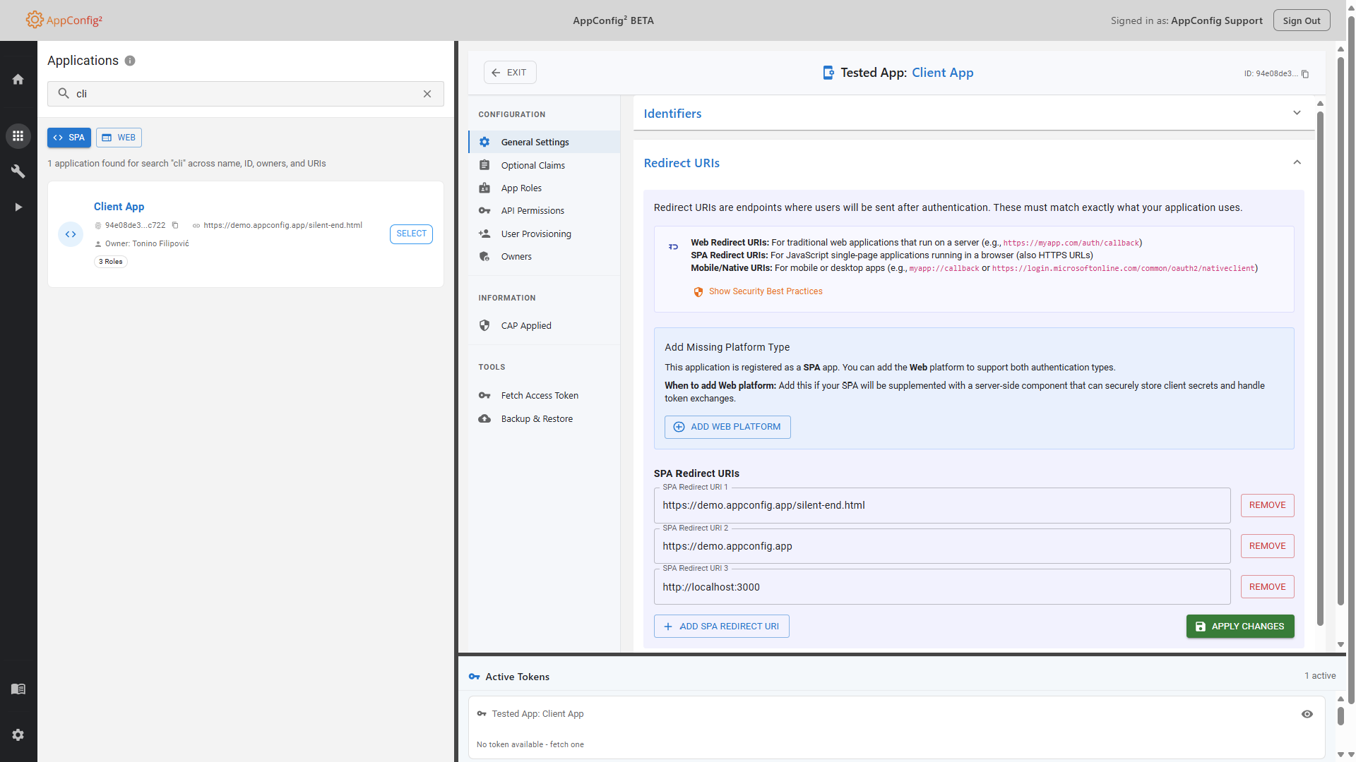The image size is (1356, 762).
Task: Open the Client App title link in results
Action: click(119, 207)
